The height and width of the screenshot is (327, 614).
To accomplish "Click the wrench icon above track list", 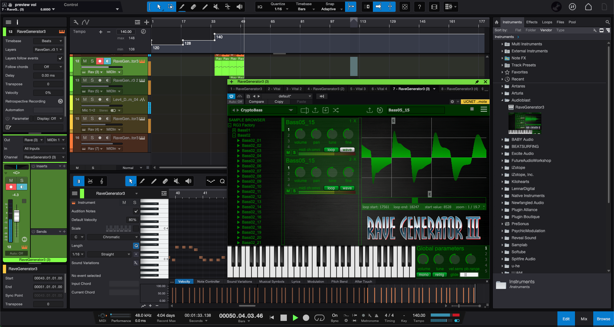I will (76, 22).
